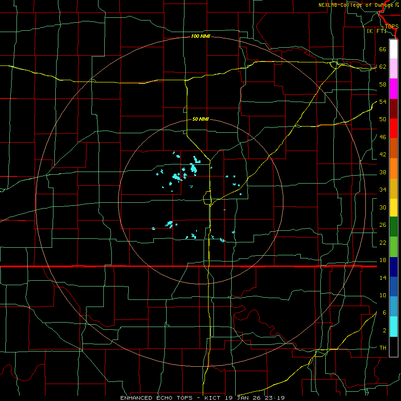Click the legend value 50
401x401 pixels.
(383, 119)
